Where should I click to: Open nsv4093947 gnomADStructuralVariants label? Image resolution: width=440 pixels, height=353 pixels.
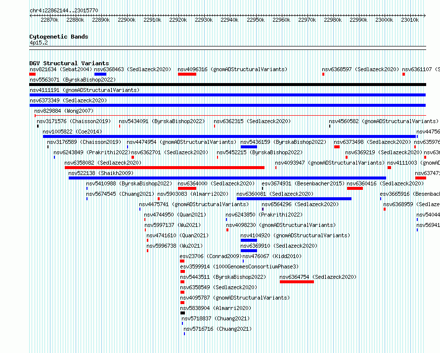(x=330, y=163)
